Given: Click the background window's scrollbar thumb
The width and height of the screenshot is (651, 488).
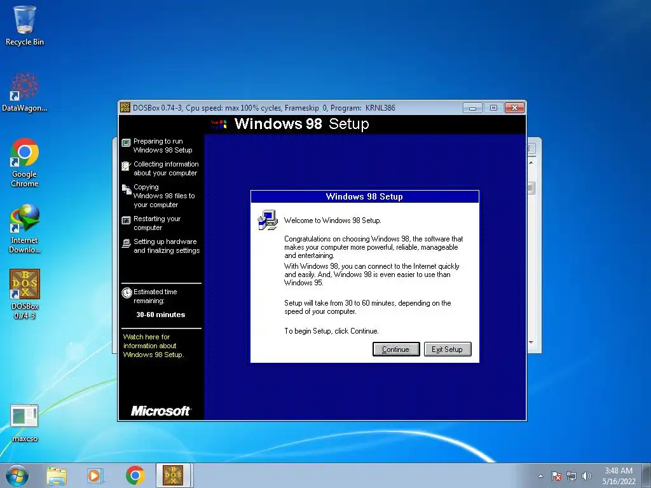Looking at the screenshot, I should 531,188.
